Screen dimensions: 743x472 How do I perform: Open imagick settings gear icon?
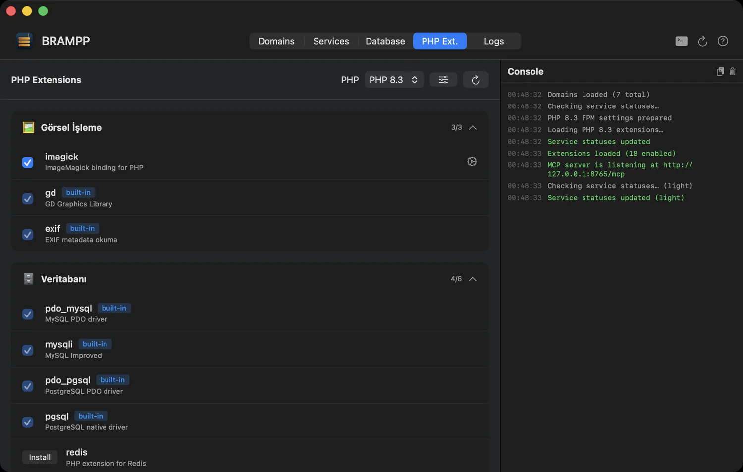pyautogui.click(x=472, y=161)
